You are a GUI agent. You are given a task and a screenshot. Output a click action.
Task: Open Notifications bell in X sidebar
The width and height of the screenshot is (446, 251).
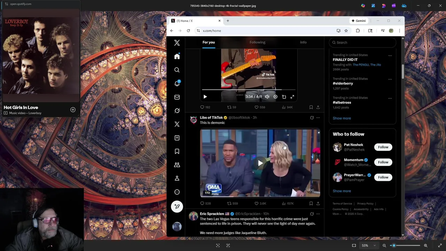coord(177,84)
